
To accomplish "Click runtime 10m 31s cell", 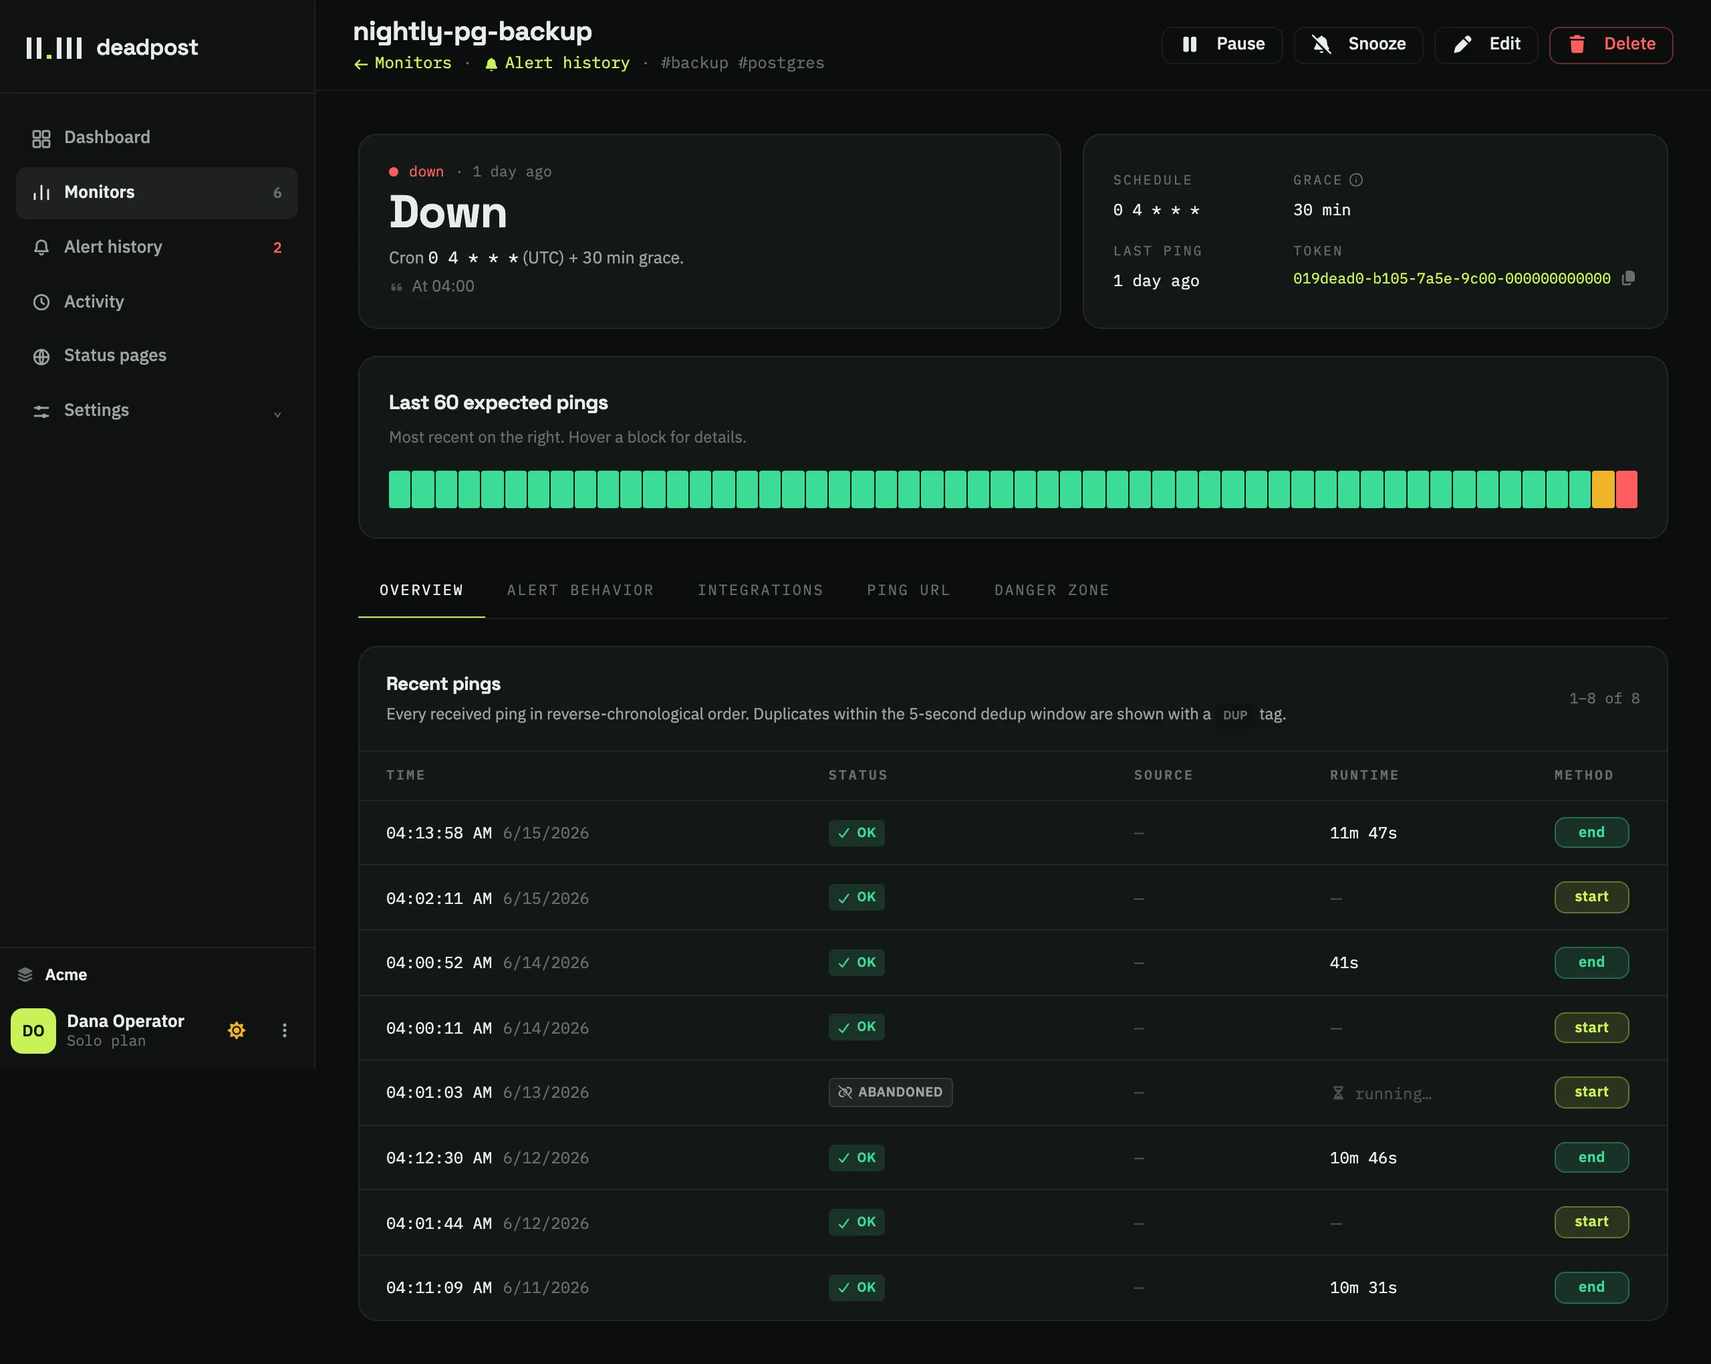I will click(x=1363, y=1288).
